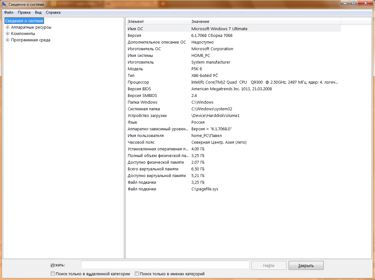Select the Аппаратные ресурсы tree item
This screenshot has width=375, height=280.
(x=31, y=27)
